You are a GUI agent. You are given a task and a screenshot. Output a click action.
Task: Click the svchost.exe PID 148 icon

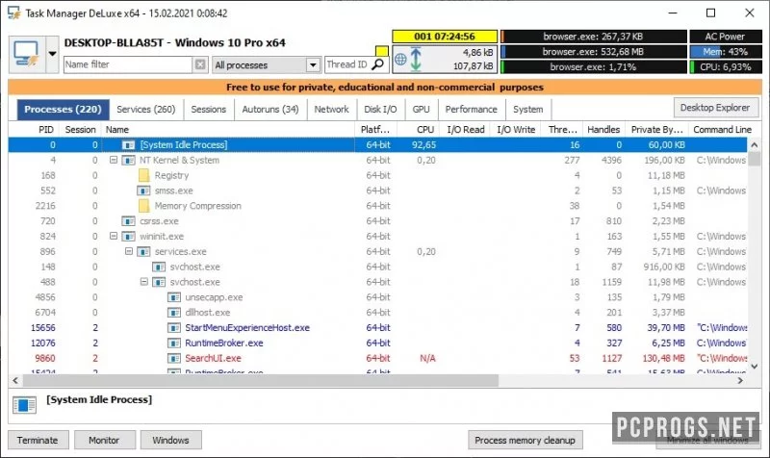pos(159,267)
